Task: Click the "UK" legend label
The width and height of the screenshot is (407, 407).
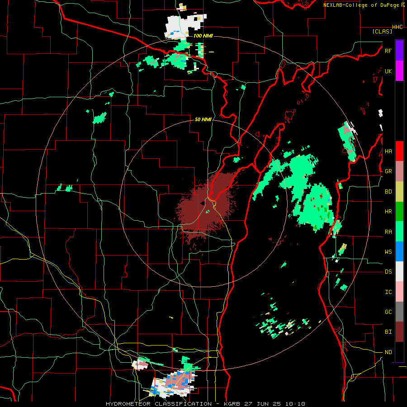Action: point(388,71)
